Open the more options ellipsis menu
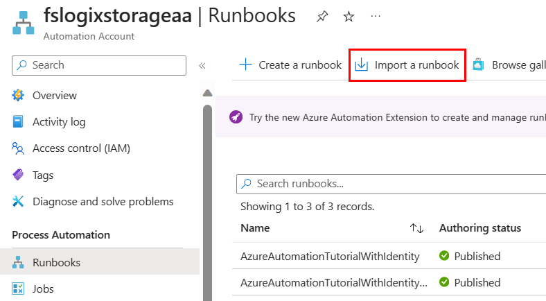Image resolution: width=546 pixels, height=301 pixels. [x=375, y=16]
